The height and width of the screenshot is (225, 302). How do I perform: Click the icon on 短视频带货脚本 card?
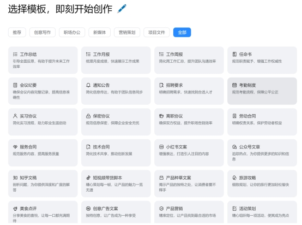(x=88, y=177)
